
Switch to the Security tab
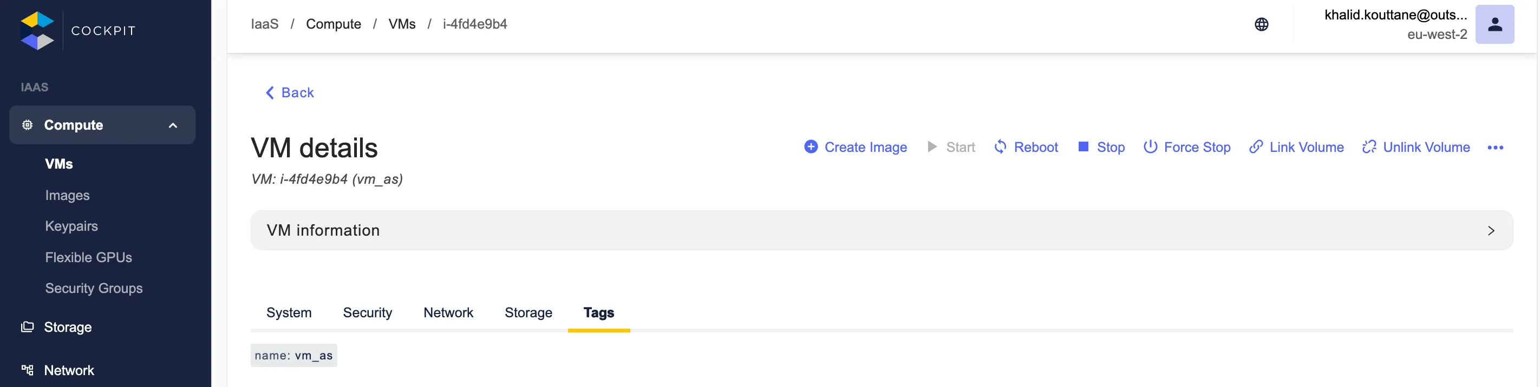(x=367, y=312)
